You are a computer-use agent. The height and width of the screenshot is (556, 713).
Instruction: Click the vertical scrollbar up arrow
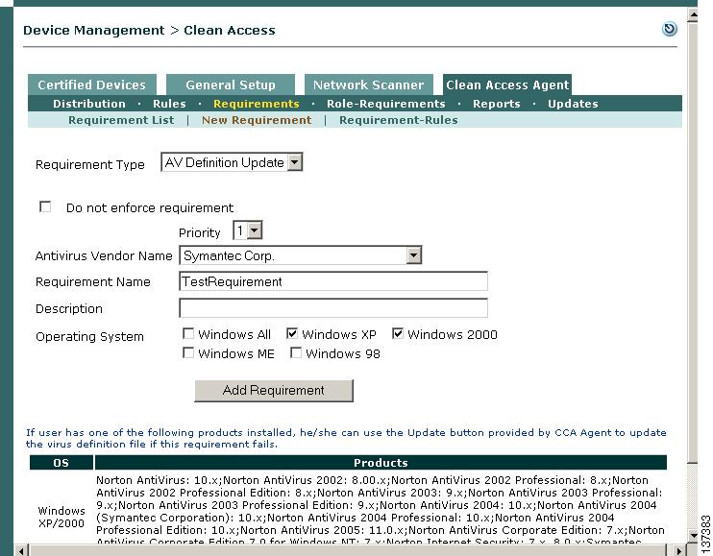tap(693, 15)
